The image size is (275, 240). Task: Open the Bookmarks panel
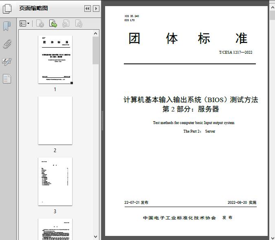pos(7,26)
